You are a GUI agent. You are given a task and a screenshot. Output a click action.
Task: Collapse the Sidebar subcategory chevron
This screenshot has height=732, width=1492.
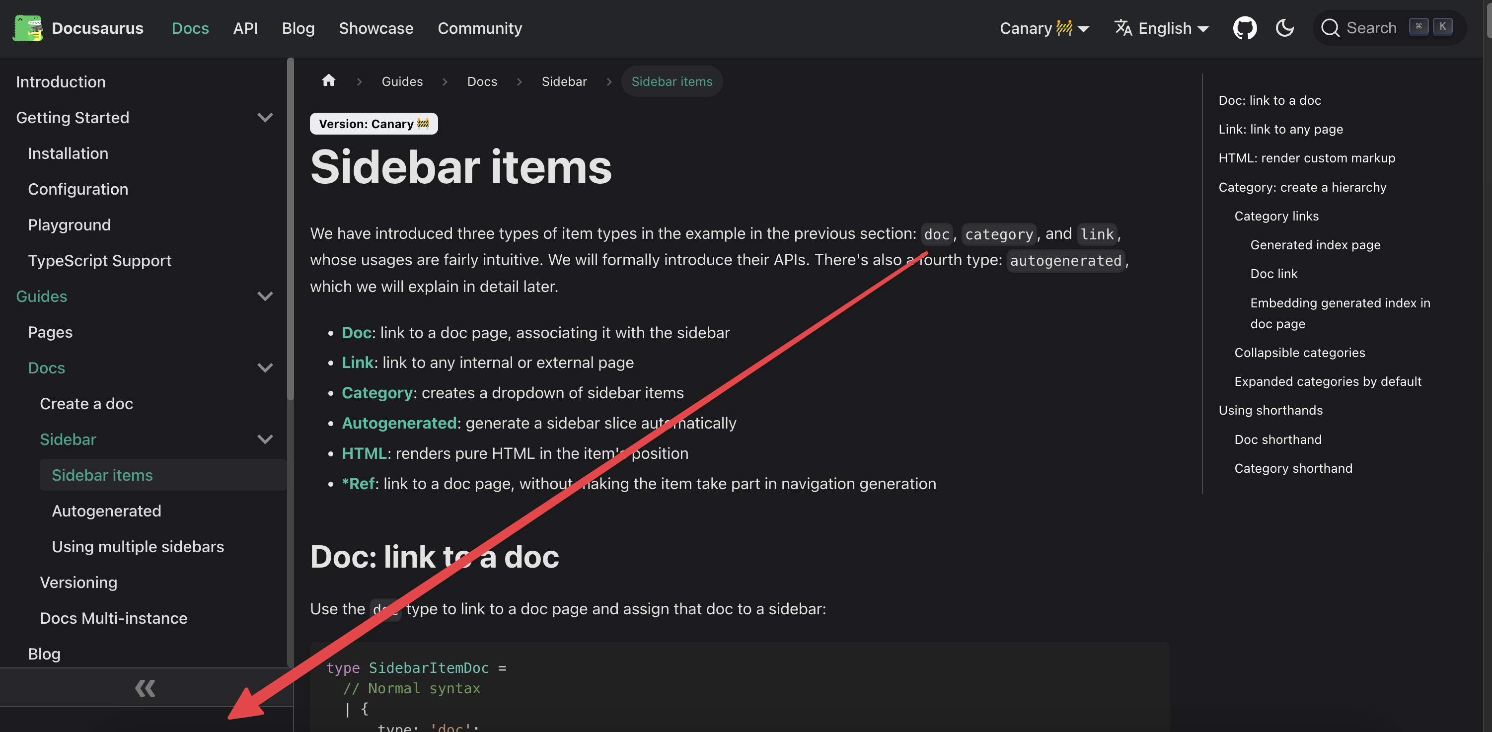[x=265, y=439]
